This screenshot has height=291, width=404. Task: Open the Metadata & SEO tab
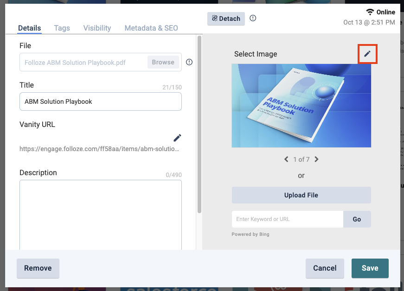point(151,28)
